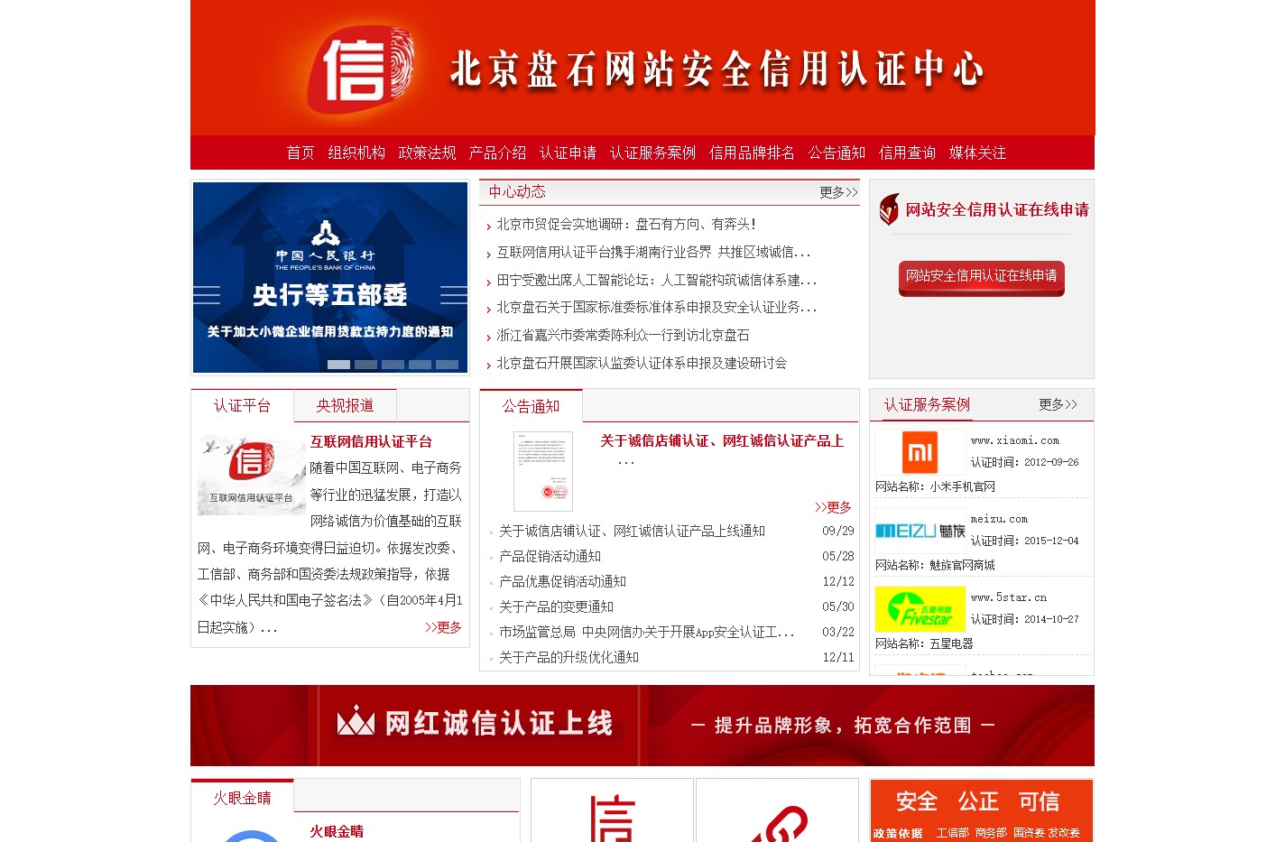
Task: Open news 浙江省嘉兴市委常委陈利众一行到访
Action: pyautogui.click(x=623, y=335)
